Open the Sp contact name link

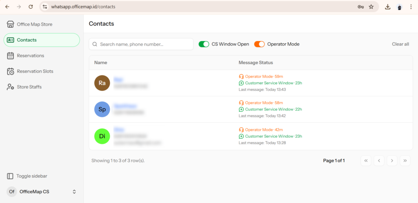pos(125,106)
